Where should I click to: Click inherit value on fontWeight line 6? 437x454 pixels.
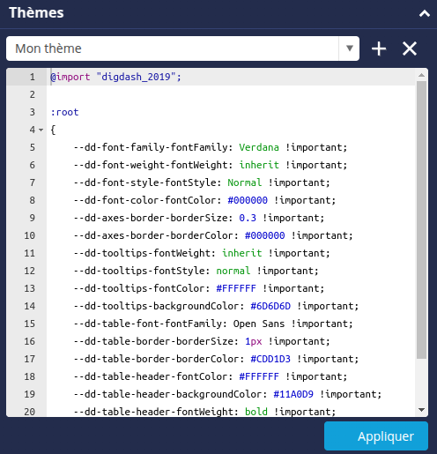[259, 165]
